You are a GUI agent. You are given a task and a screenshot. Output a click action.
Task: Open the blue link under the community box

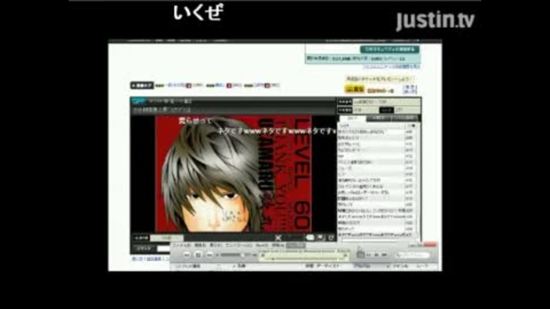click(391, 66)
